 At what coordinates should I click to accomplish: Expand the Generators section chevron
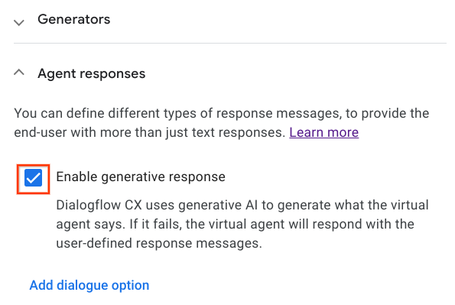coord(19,22)
